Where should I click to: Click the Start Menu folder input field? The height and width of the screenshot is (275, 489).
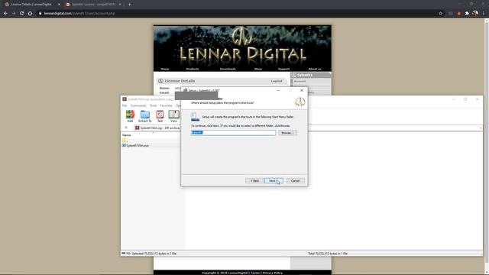[233, 133]
